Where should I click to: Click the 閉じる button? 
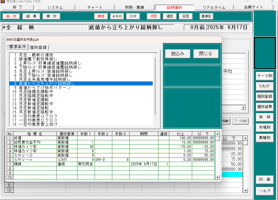[206, 54]
